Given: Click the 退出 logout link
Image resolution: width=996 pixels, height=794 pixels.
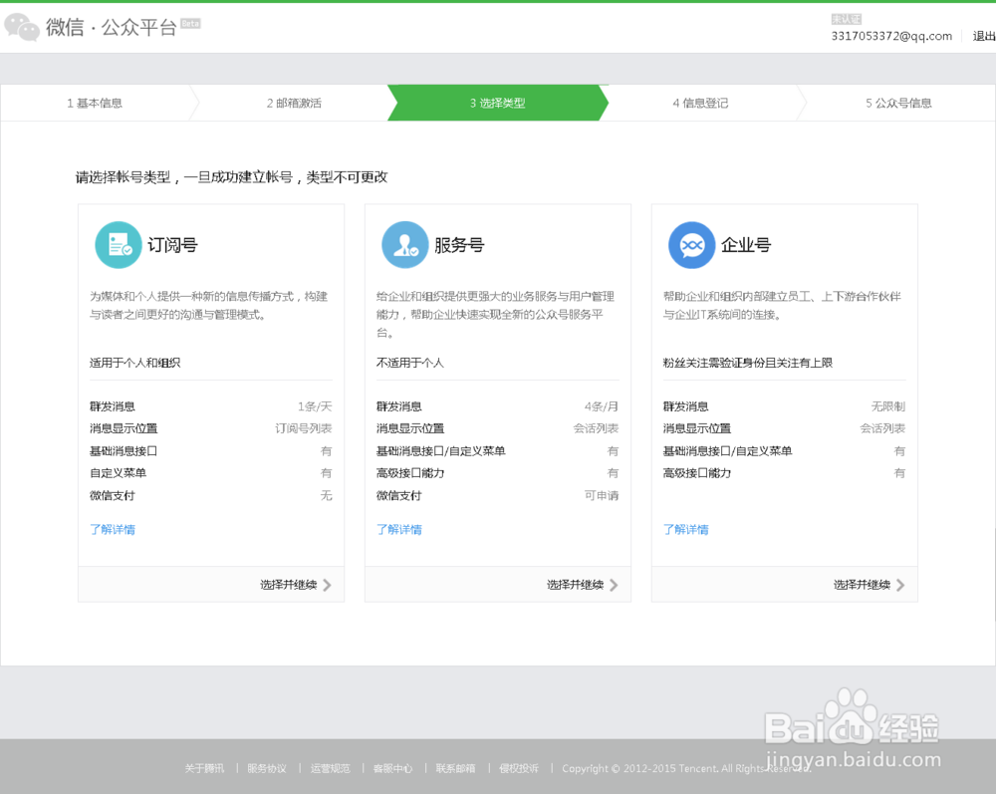Looking at the screenshot, I should pos(984,36).
